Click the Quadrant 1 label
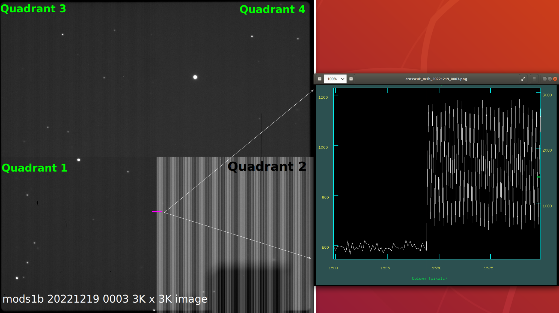This screenshot has width=559, height=313. 35,168
